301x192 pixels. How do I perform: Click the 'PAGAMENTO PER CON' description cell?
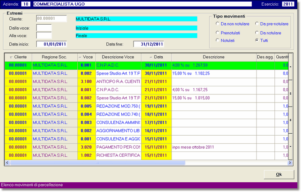(119, 147)
